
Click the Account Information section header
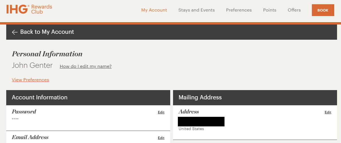pyautogui.click(x=40, y=97)
